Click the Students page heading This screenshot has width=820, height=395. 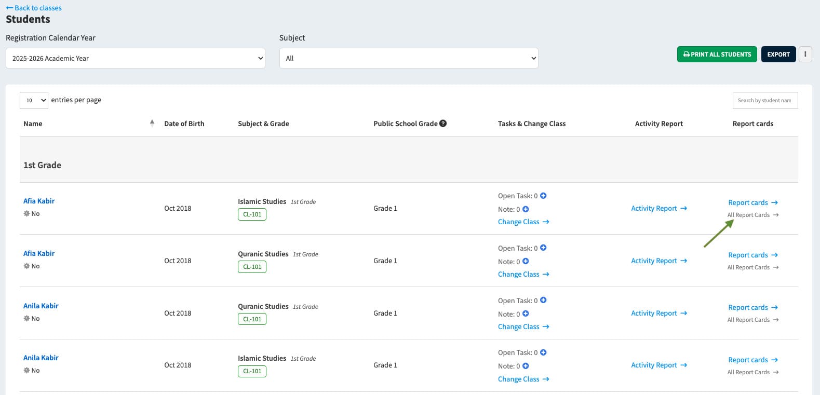[28, 19]
